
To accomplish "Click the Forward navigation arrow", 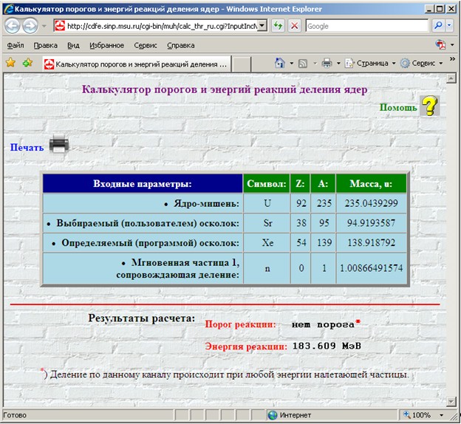I will click(30, 26).
